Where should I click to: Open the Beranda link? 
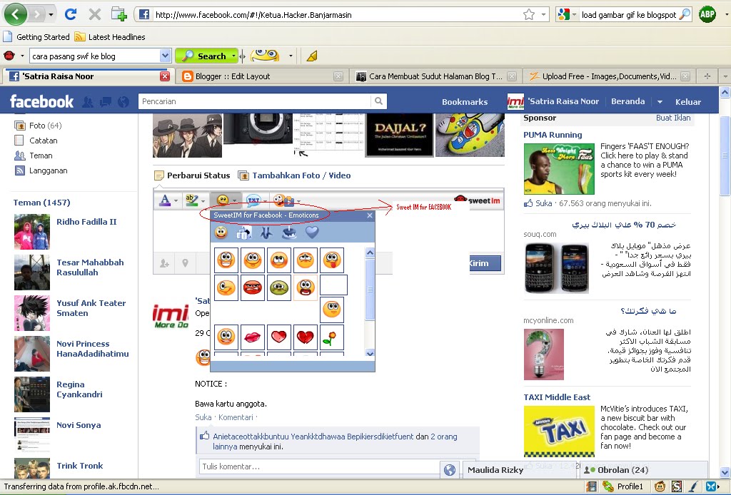point(628,101)
